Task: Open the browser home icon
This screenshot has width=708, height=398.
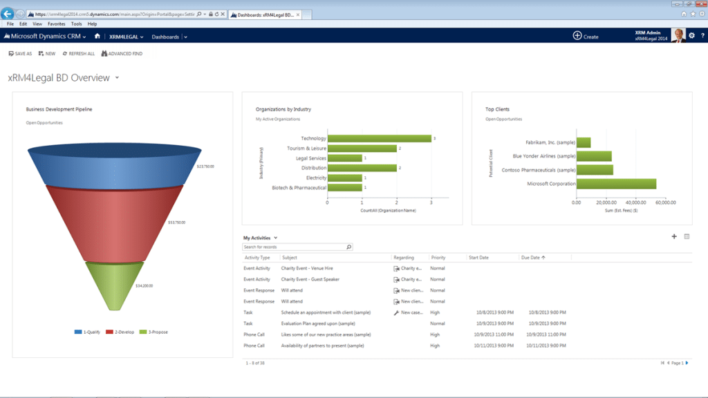Action: click(684, 14)
